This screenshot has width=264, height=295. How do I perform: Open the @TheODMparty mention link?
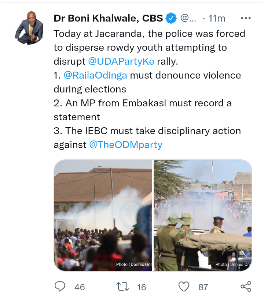click(x=126, y=145)
